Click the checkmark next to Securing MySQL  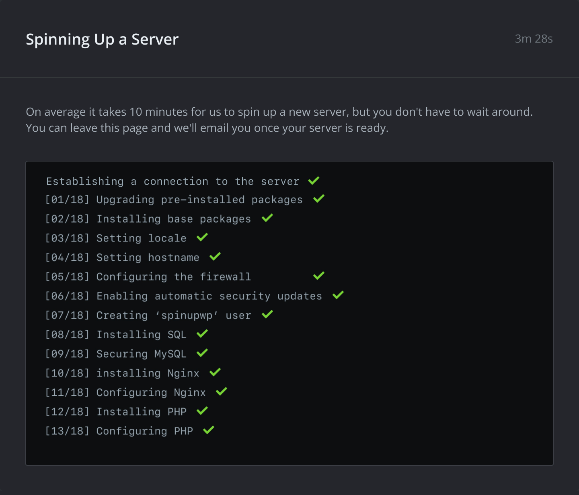pyautogui.click(x=202, y=353)
